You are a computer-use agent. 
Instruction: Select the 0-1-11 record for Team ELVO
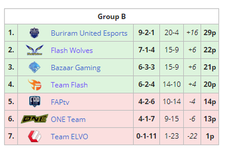147,136
